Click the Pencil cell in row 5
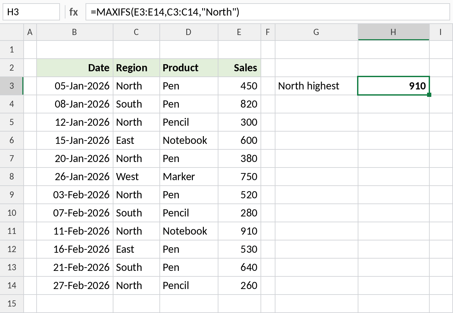Viewport: 453px width, 313px height. (189, 122)
